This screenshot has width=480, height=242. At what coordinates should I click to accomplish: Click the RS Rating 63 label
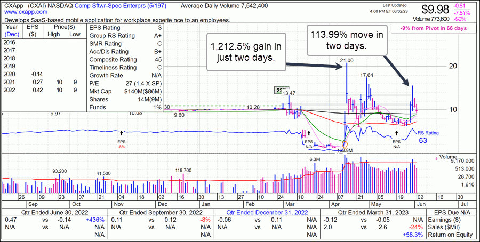[x=429, y=136]
